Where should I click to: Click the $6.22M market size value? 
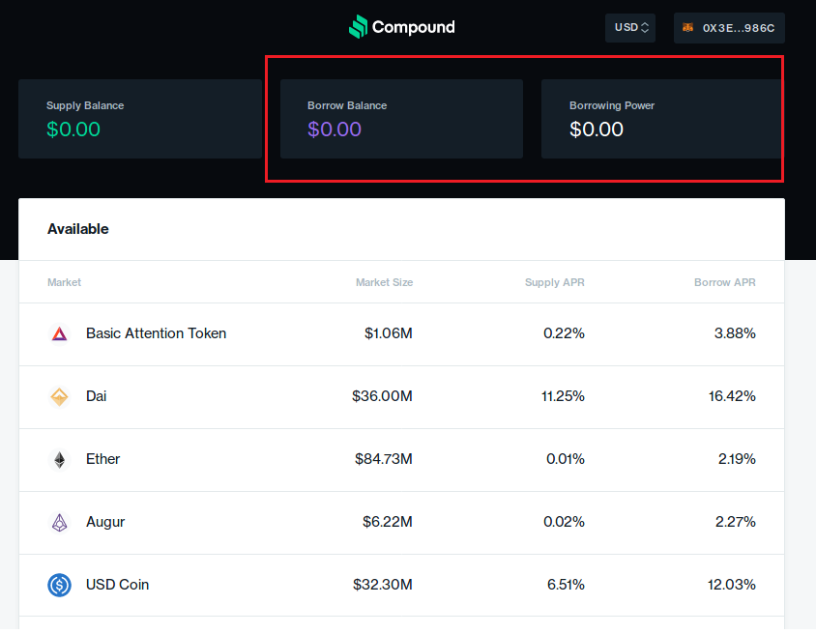pyautogui.click(x=388, y=522)
